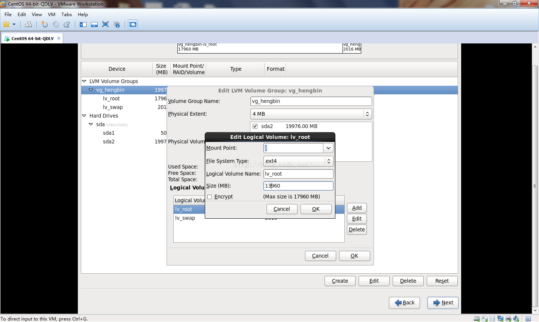Open the VM menu

click(x=52, y=14)
